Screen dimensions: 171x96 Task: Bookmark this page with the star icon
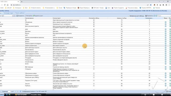[151, 5]
